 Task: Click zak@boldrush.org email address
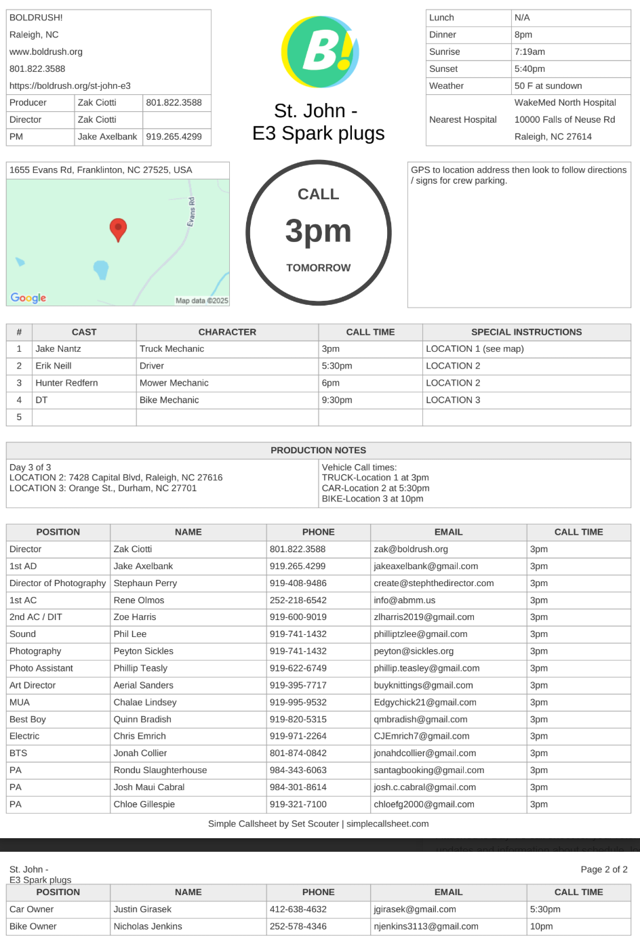coord(411,550)
